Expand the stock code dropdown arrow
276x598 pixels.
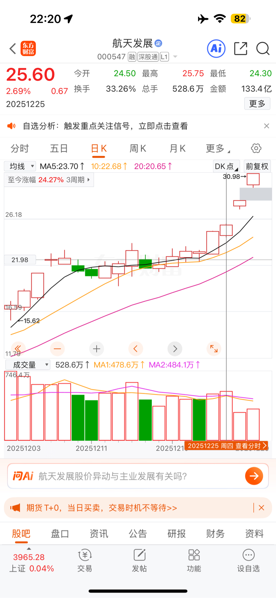pyautogui.click(x=175, y=57)
